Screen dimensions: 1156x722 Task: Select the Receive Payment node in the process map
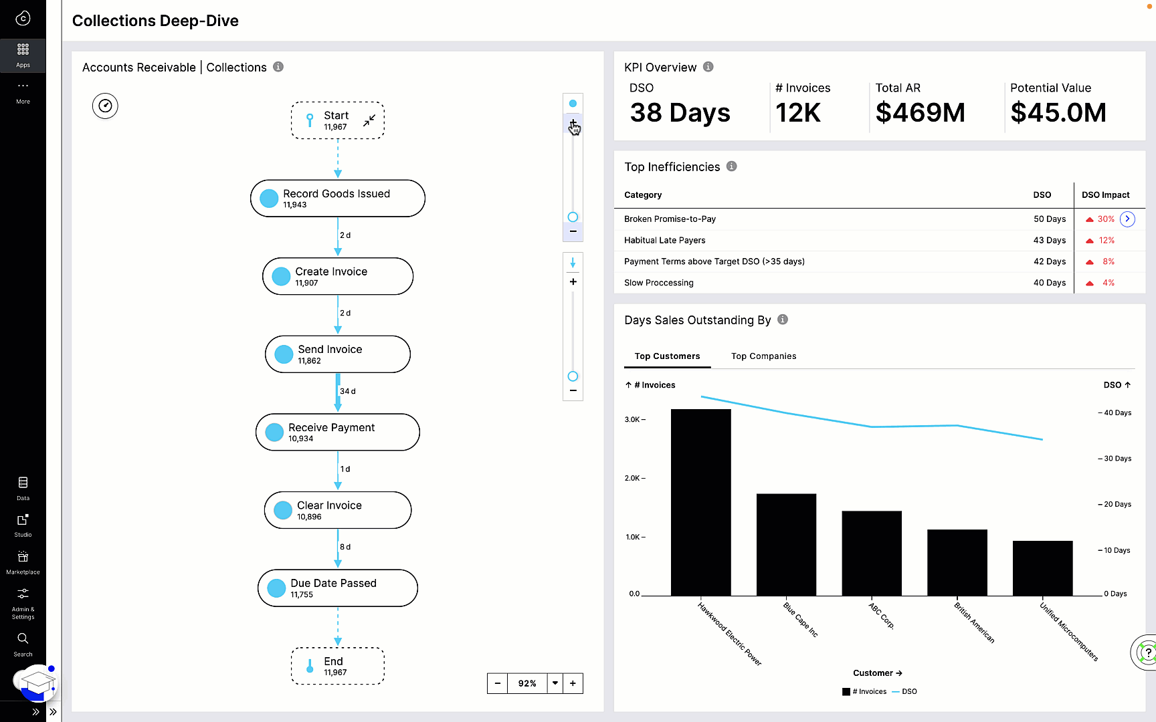[337, 432]
